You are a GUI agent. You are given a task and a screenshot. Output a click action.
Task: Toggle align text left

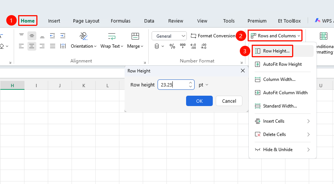point(21,46)
